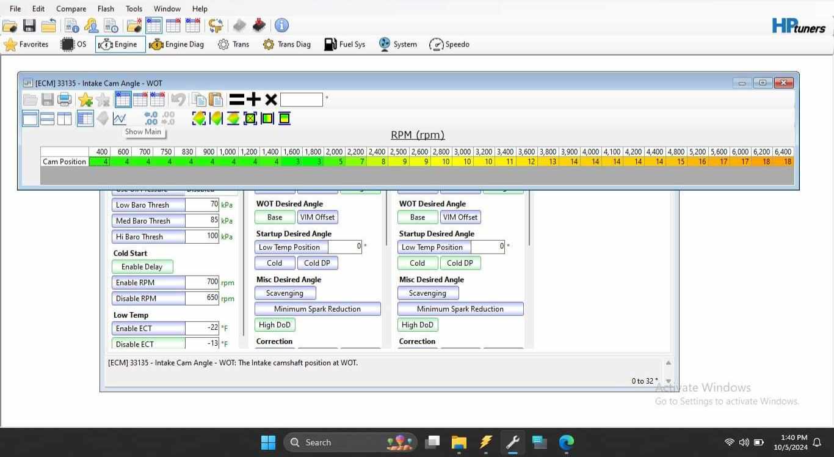Click the user profile person icon

click(x=92, y=26)
